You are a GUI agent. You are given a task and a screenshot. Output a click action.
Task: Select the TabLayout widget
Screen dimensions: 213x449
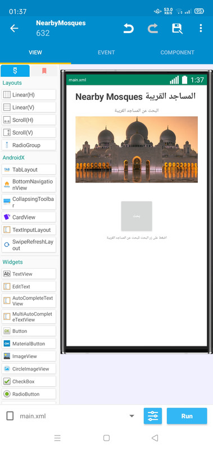[x=29, y=169]
